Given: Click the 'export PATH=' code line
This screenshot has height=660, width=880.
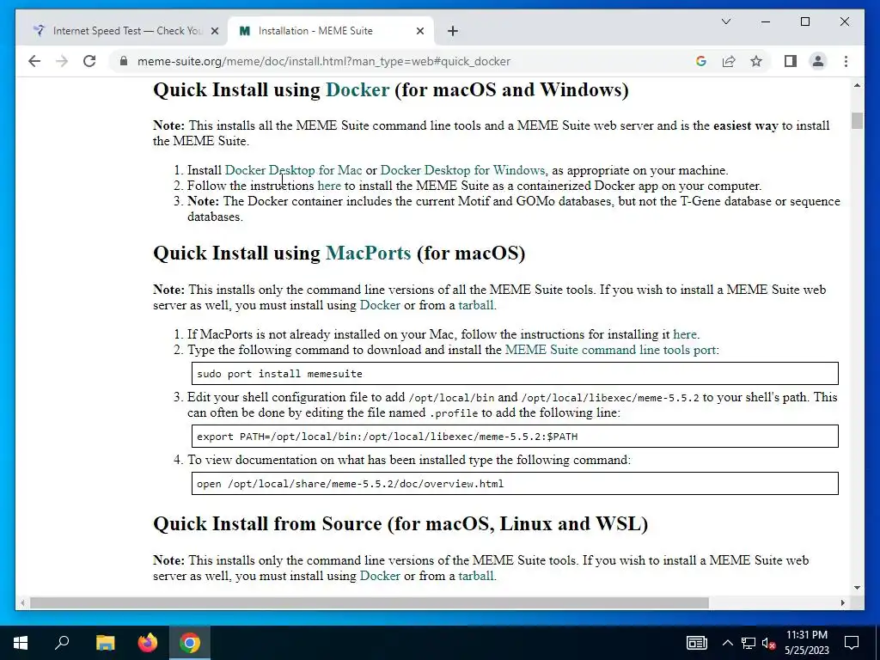Looking at the screenshot, I should pos(515,437).
